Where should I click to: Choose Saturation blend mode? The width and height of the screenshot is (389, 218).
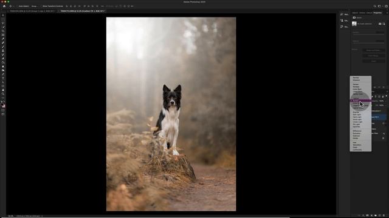point(360,145)
